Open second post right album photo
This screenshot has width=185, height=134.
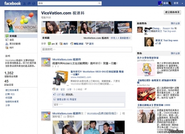click(104, 127)
